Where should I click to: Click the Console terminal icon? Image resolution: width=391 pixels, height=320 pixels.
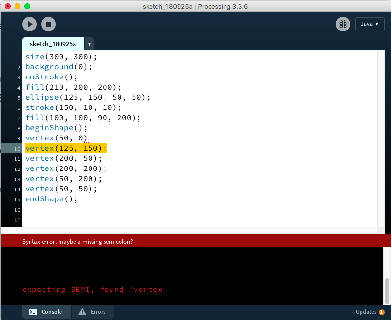tap(33, 312)
